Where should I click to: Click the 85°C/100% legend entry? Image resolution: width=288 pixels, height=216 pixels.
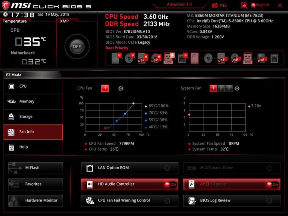[157, 106]
